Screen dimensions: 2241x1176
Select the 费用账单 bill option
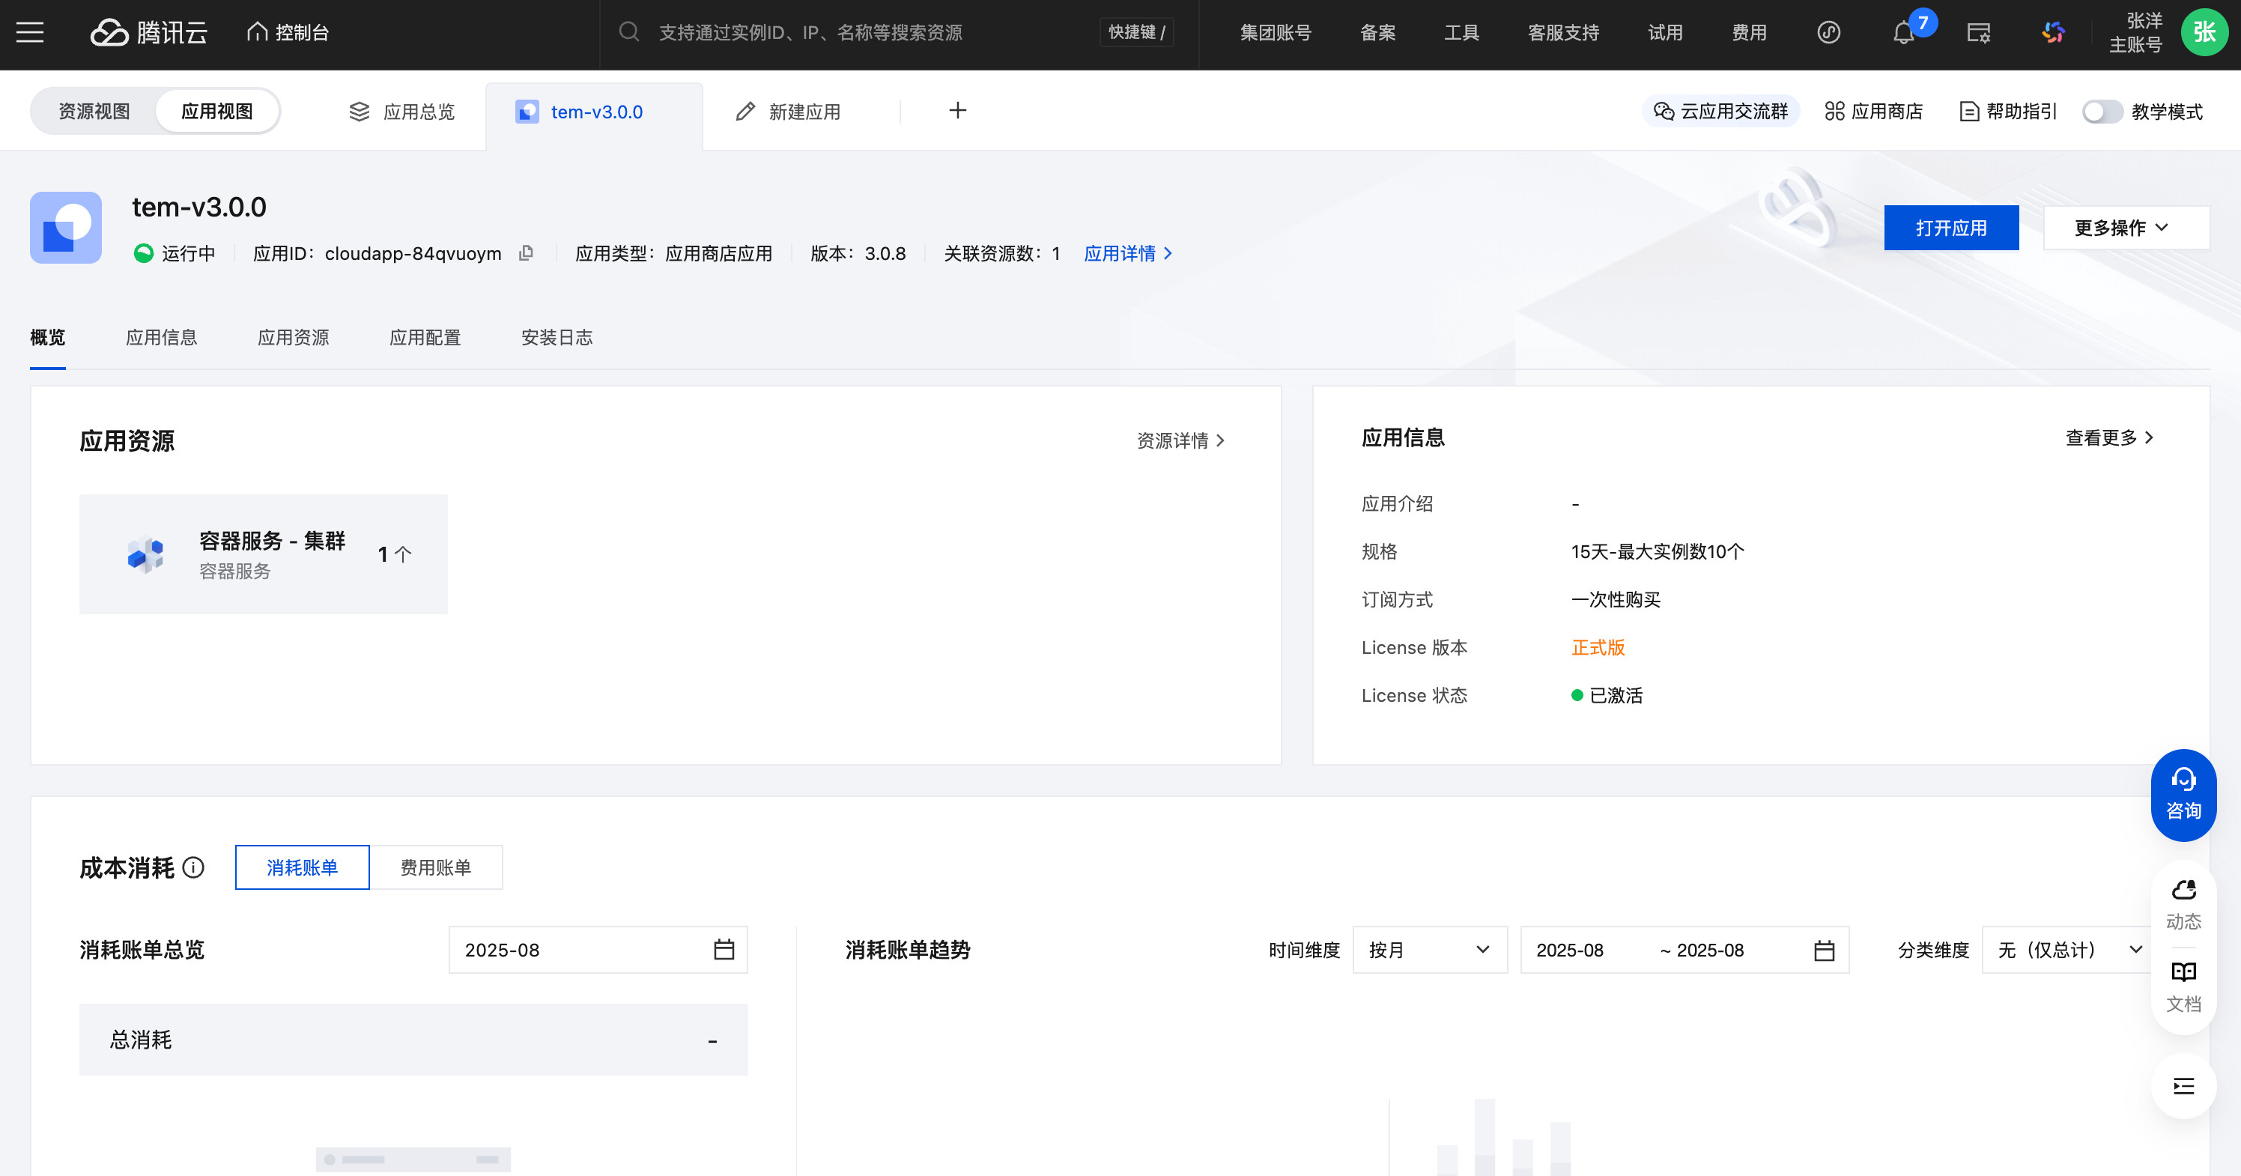pyautogui.click(x=435, y=867)
